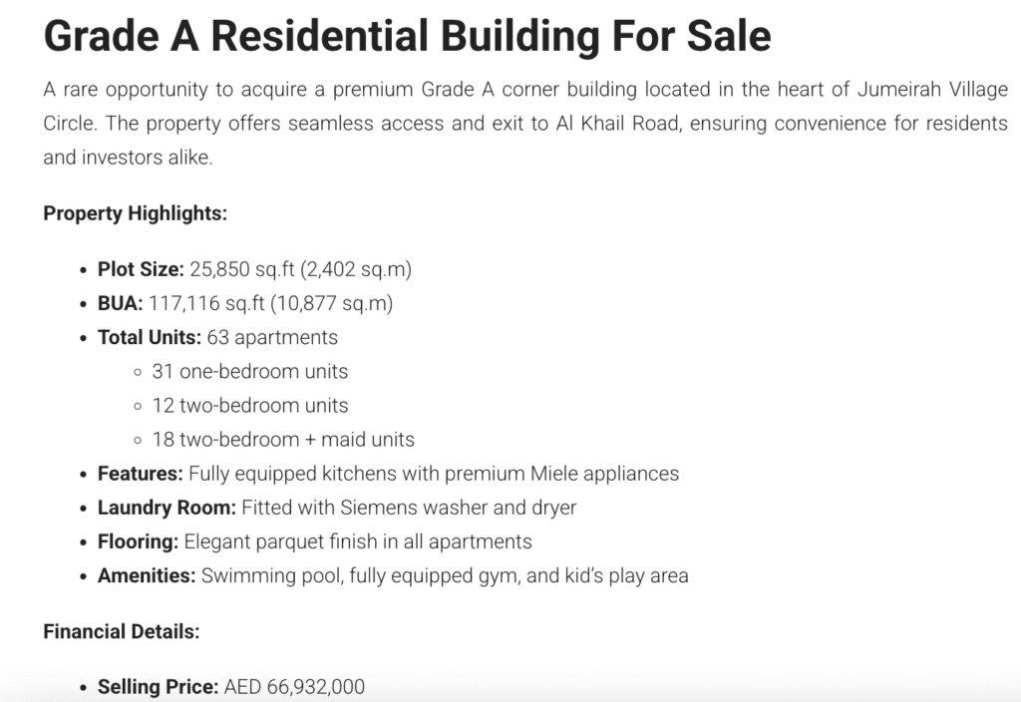Click the '31 one-bedroom units' sub-item
The width and height of the screenshot is (1021, 702).
pos(249,371)
